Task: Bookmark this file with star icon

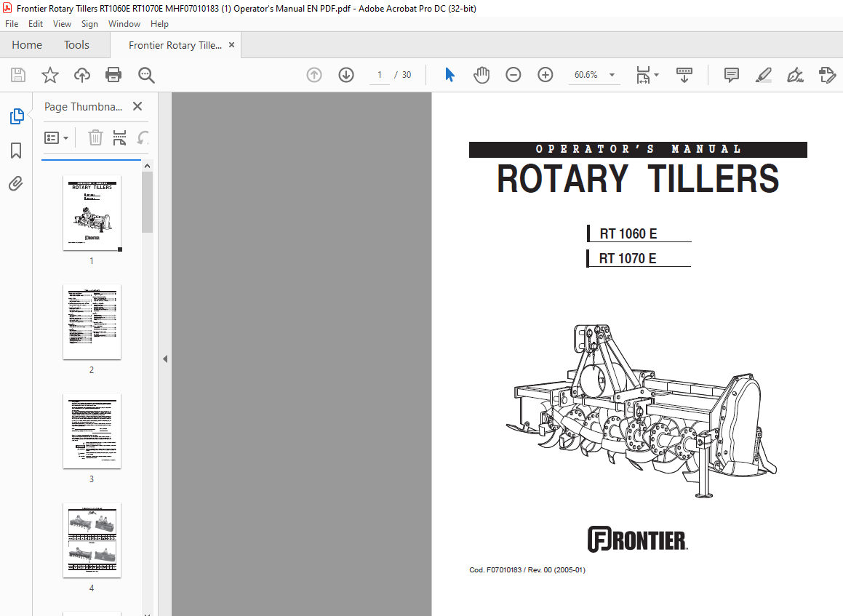Action: [50, 75]
